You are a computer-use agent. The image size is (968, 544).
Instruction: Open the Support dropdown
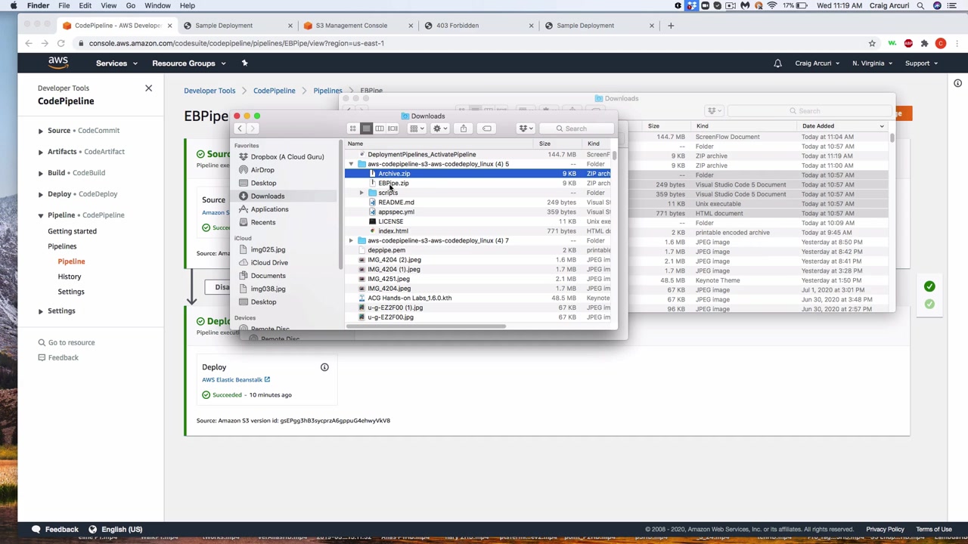pyautogui.click(x=921, y=63)
